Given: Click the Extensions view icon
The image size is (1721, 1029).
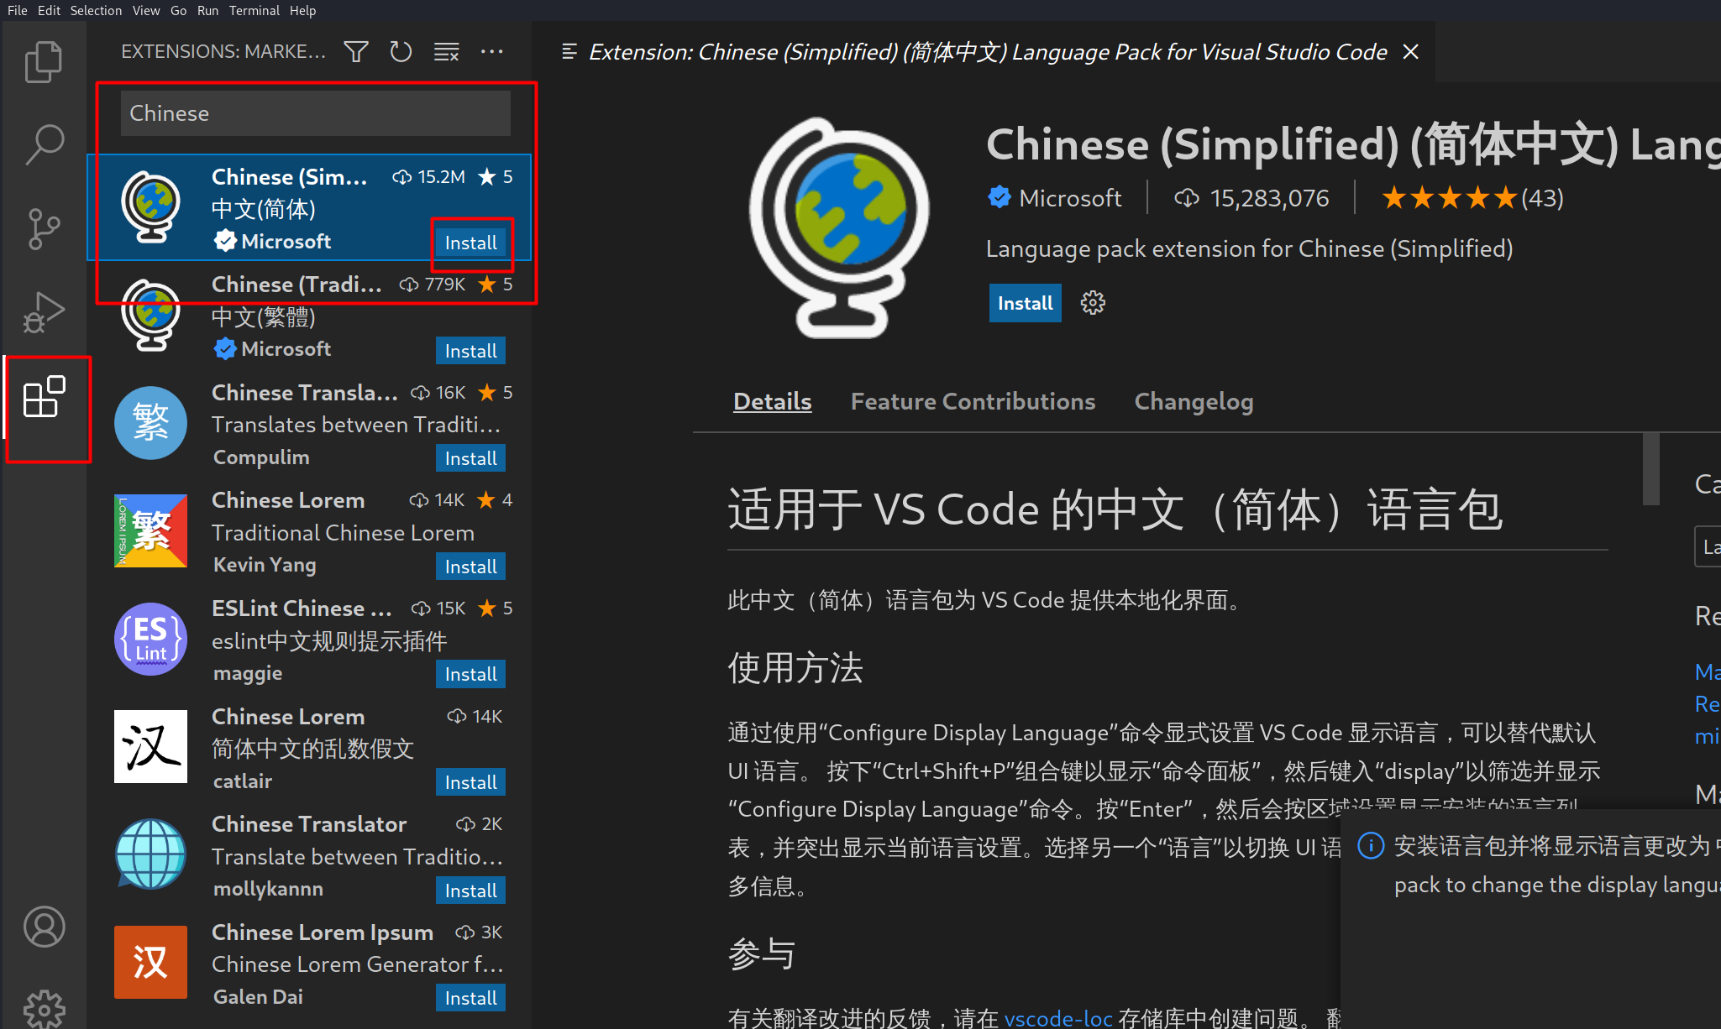Looking at the screenshot, I should pyautogui.click(x=44, y=397).
